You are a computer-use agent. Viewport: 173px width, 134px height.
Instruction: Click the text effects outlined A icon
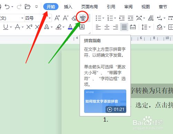[47, 27]
